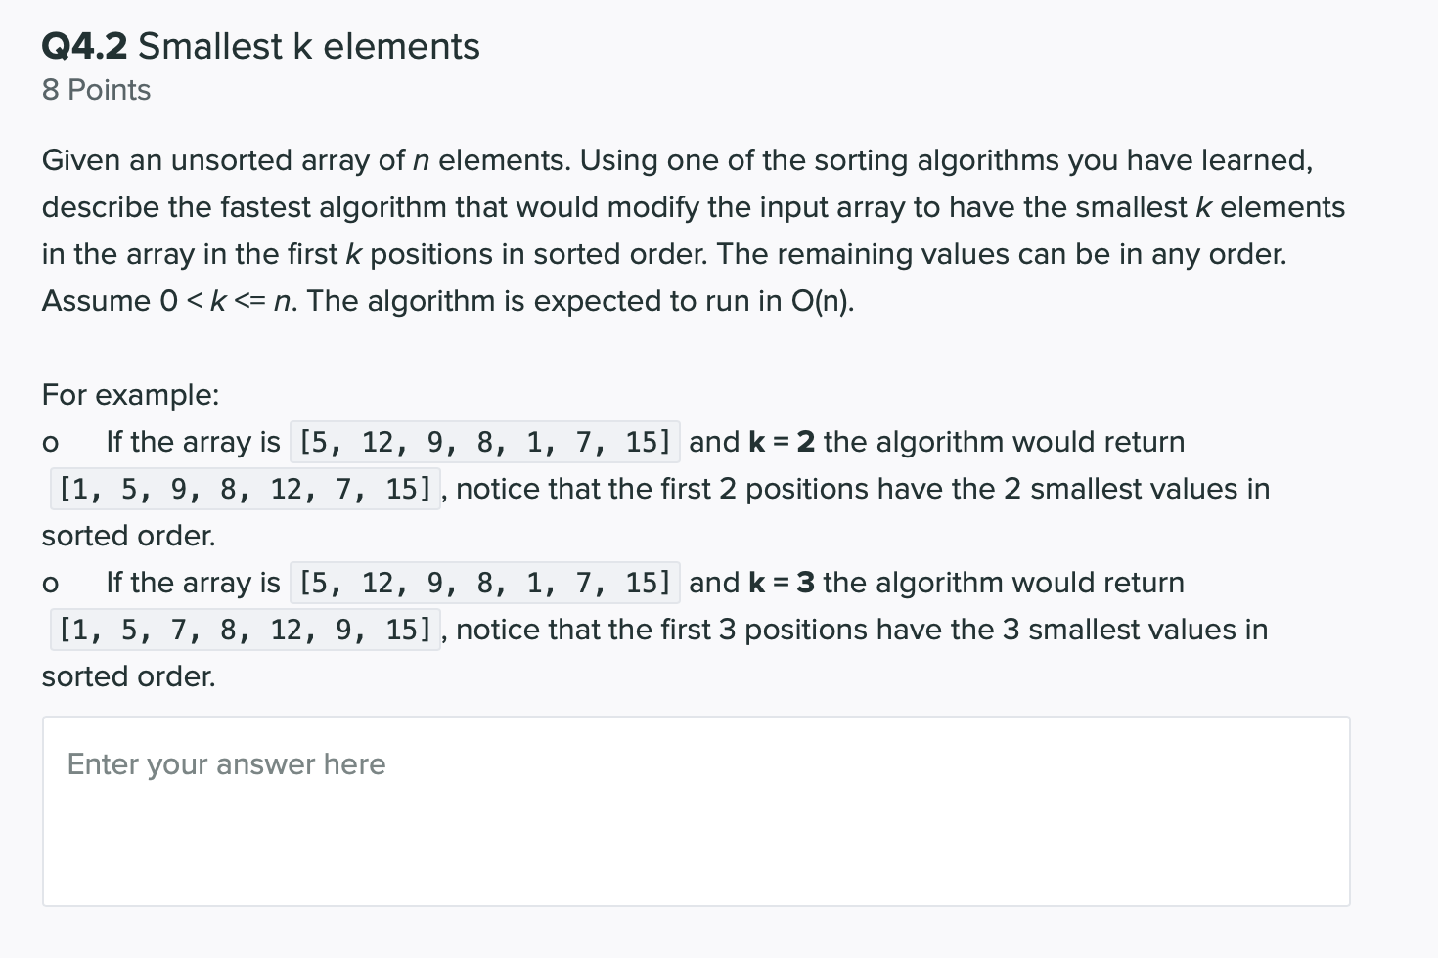Click "sorted order." under the k = 3 example
1438x958 pixels.
pyautogui.click(x=128, y=676)
